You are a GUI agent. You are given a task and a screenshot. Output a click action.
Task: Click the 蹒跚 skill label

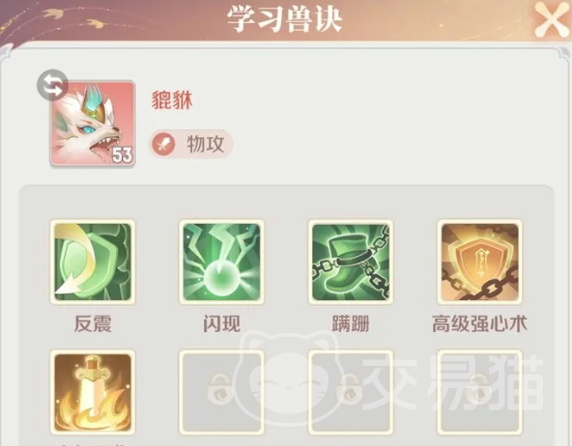351,324
